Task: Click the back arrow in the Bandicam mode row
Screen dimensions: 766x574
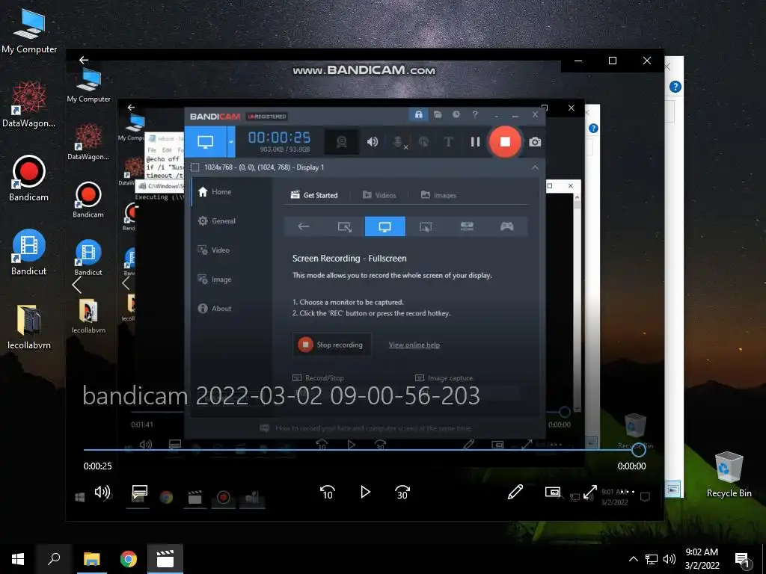Action: (x=304, y=226)
